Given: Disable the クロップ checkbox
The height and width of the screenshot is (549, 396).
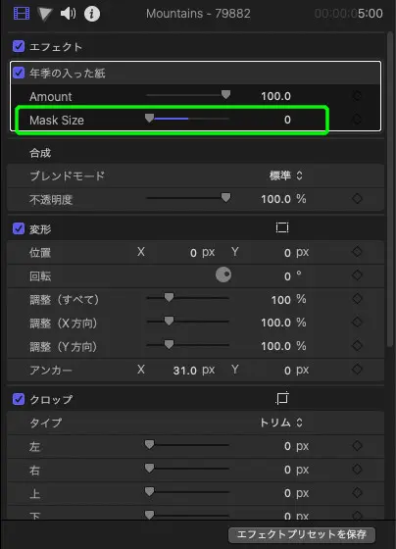Looking at the screenshot, I should [x=19, y=399].
